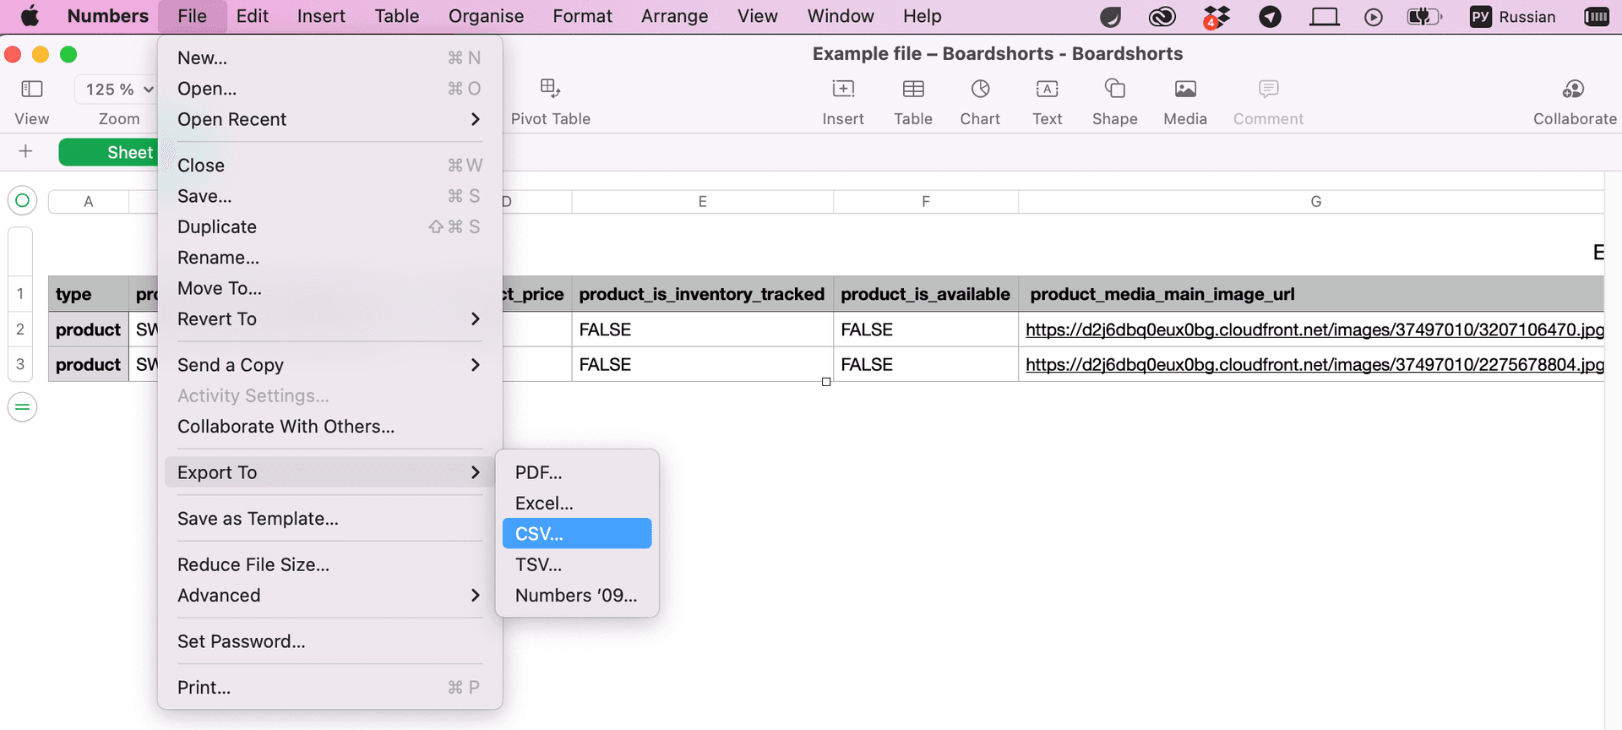
Task: Open the Shape picker icon
Action: click(x=1114, y=89)
